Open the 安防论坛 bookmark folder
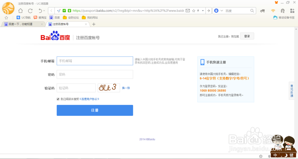This screenshot has height=159, width=298. [x=71, y=18]
